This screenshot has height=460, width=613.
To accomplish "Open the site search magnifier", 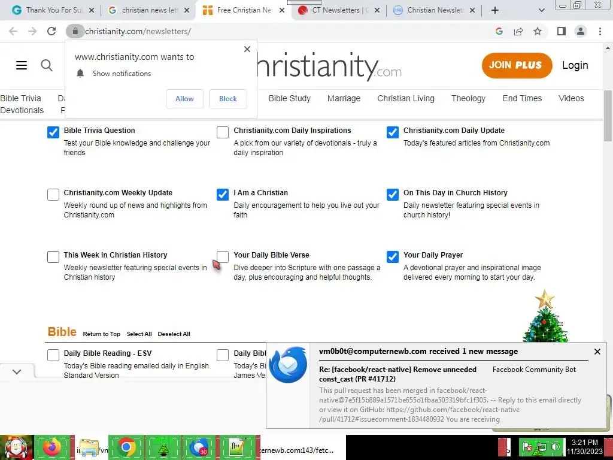I will (47, 65).
